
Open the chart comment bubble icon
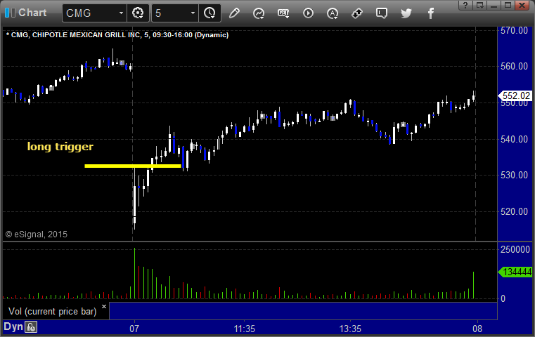coord(382,13)
